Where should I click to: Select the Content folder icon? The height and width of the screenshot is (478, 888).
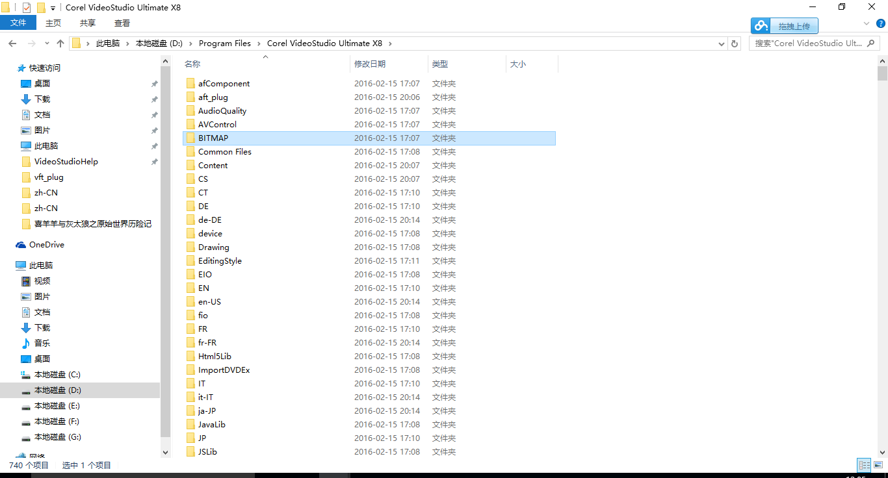pos(190,165)
